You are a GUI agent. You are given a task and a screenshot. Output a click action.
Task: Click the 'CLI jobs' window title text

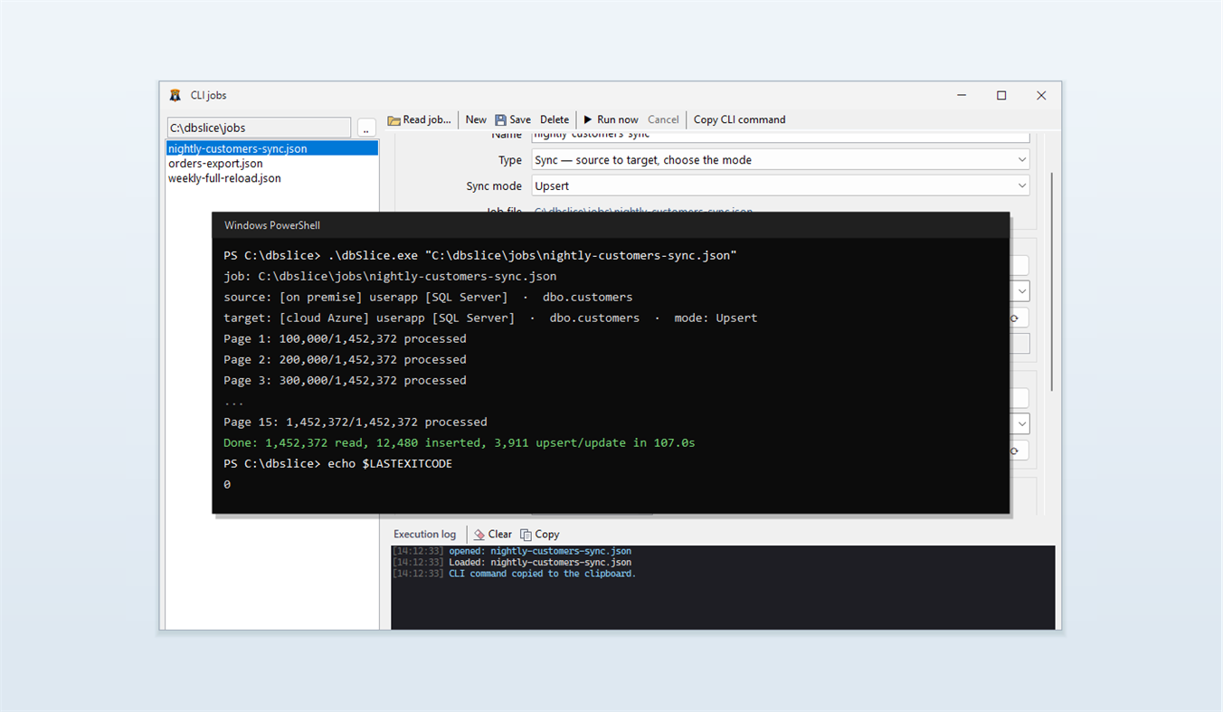(208, 95)
